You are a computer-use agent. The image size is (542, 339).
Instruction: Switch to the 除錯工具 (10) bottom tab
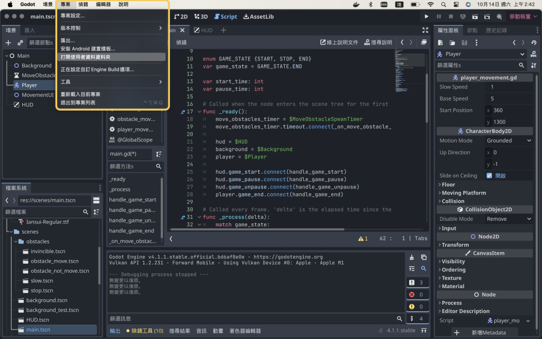[144, 331]
